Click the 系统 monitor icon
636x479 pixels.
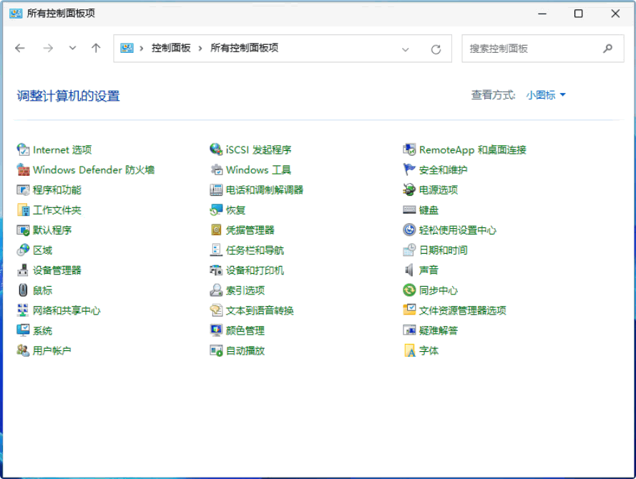[23, 330]
